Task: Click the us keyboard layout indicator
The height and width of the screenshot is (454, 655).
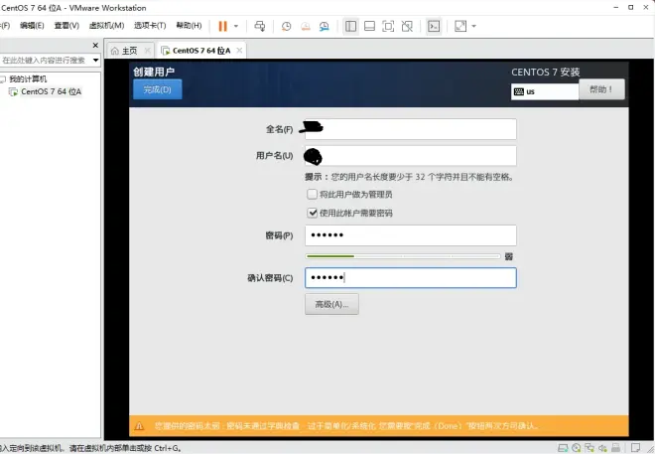Action: point(545,91)
